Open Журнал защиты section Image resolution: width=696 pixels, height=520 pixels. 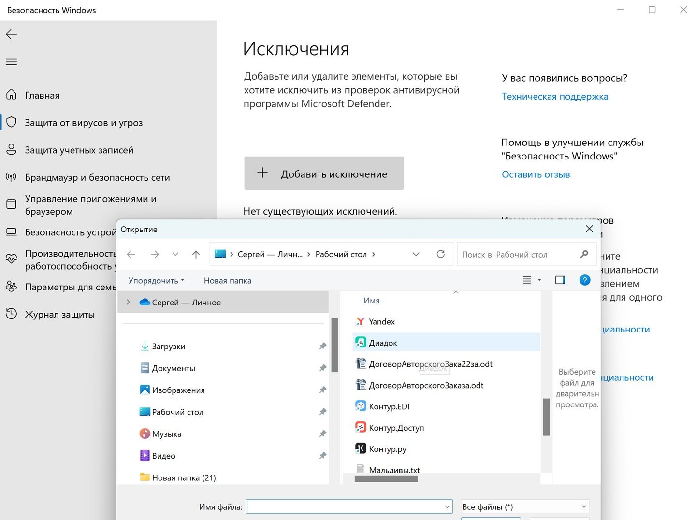pos(59,315)
